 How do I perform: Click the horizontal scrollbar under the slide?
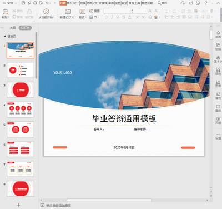pyautogui.click(x=109, y=200)
